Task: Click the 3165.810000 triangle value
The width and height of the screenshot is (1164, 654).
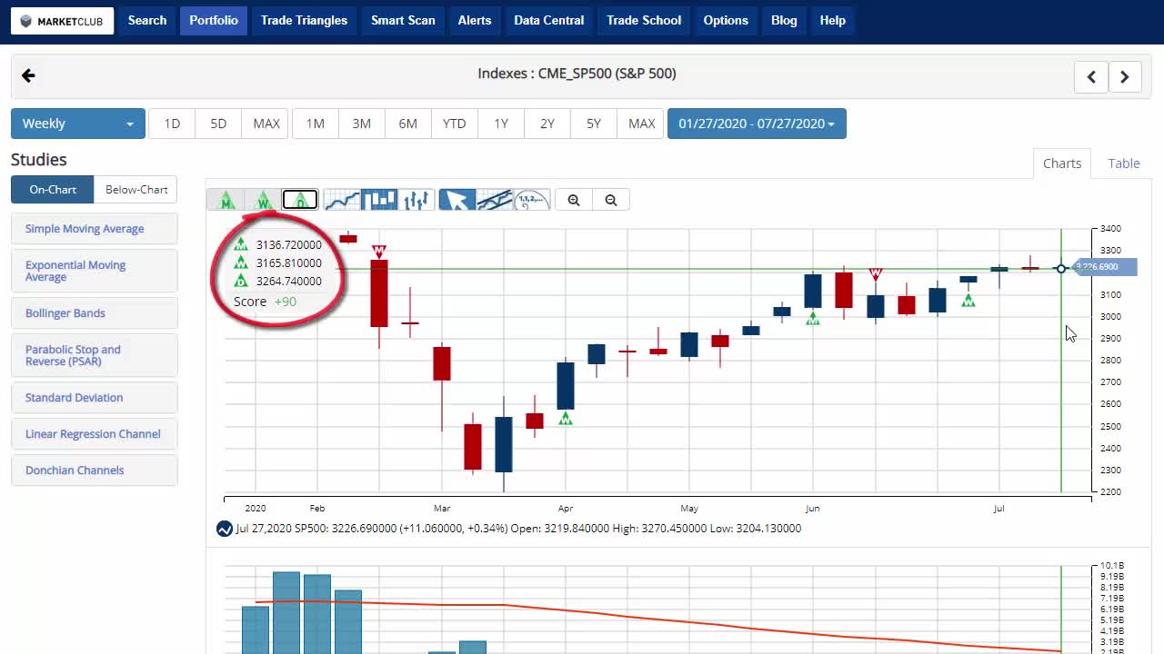Action: tap(288, 263)
